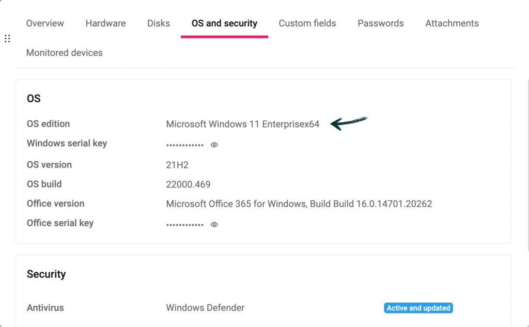The height and width of the screenshot is (327, 529).
Task: Click the Active and updated badge
Action: [418, 307]
